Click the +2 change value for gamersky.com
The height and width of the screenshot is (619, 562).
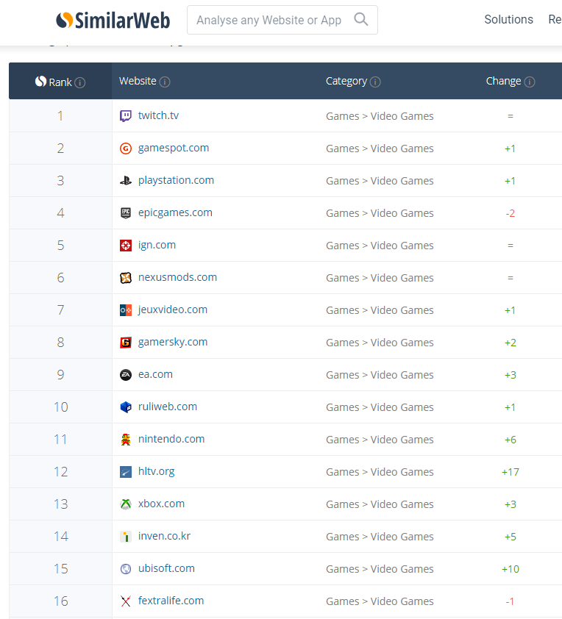click(x=511, y=343)
